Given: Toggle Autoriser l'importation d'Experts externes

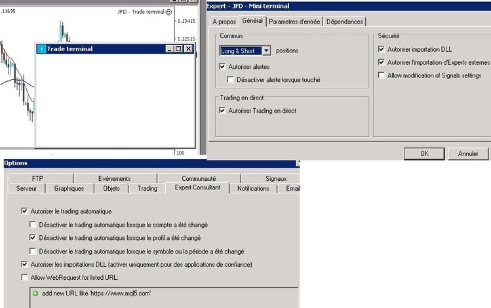Looking at the screenshot, I should pyautogui.click(x=381, y=62).
